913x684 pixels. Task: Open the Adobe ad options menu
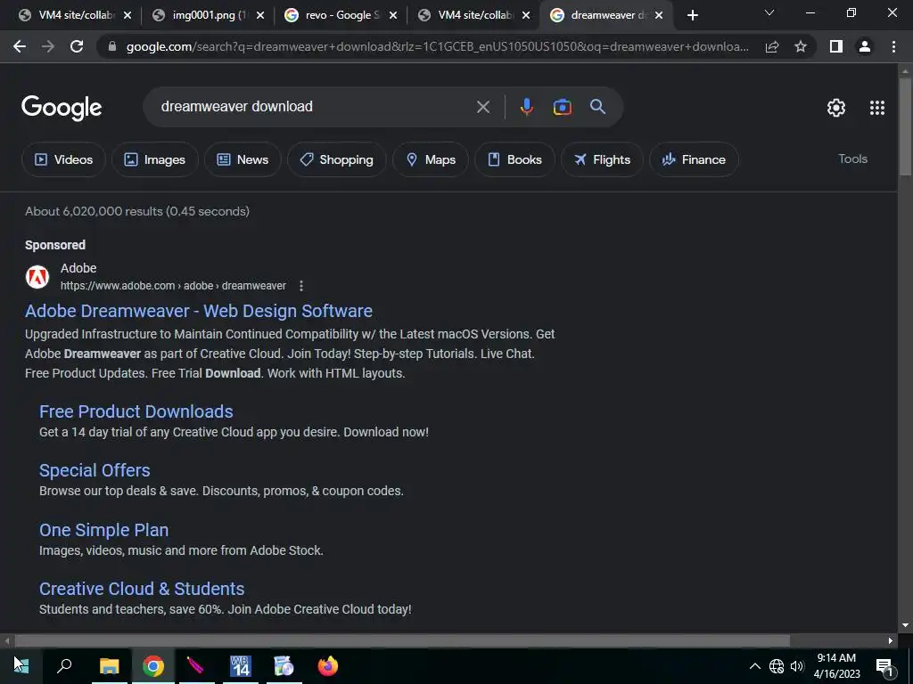[301, 286]
